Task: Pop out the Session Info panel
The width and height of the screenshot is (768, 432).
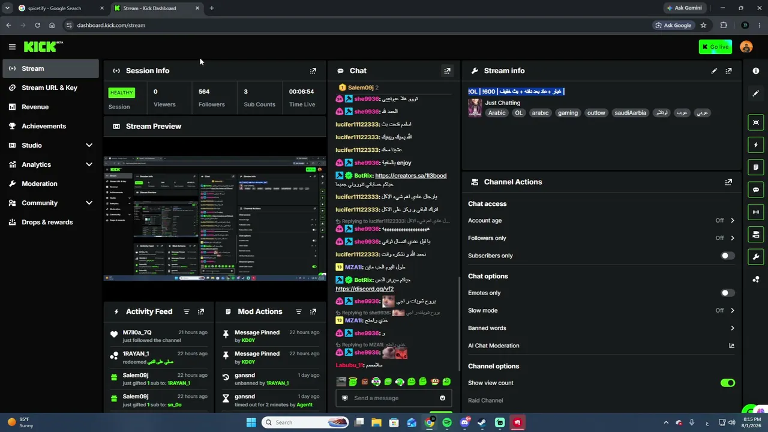Action: point(313,71)
